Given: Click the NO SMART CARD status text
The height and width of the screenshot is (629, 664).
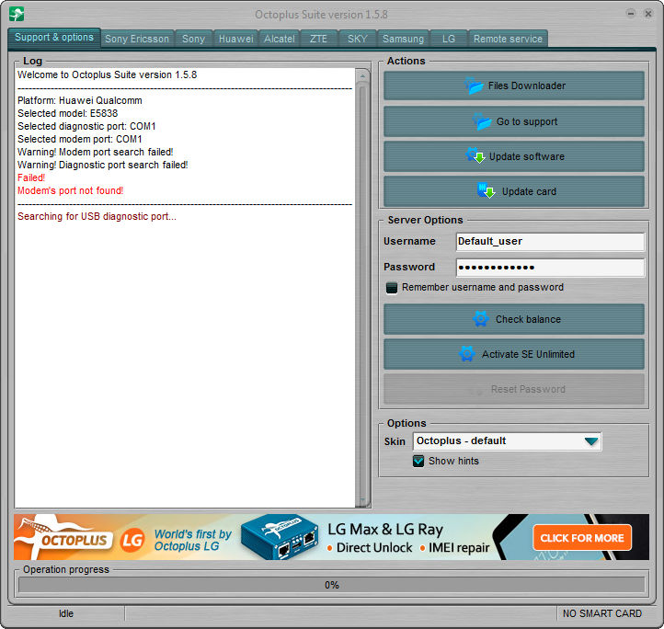Looking at the screenshot, I should point(602,613).
